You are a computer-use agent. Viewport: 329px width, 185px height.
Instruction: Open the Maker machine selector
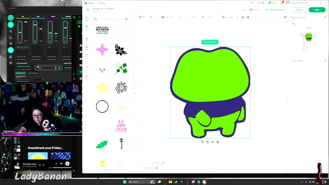click(272, 3)
